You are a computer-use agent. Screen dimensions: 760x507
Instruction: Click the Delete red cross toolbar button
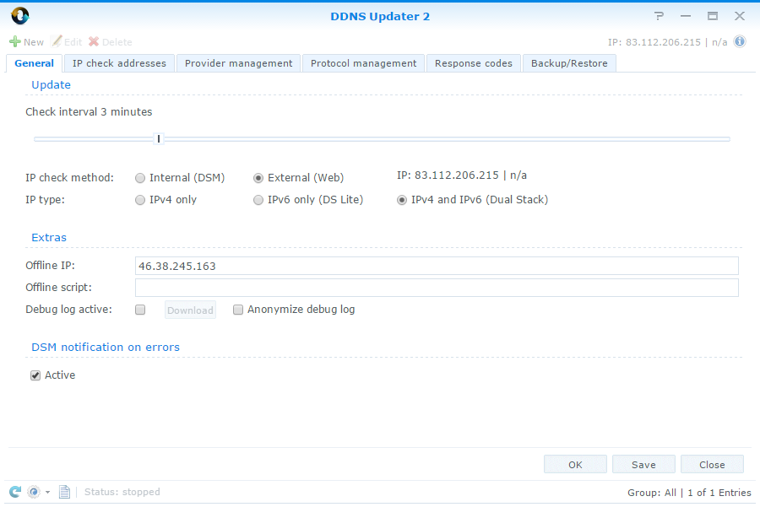point(111,42)
